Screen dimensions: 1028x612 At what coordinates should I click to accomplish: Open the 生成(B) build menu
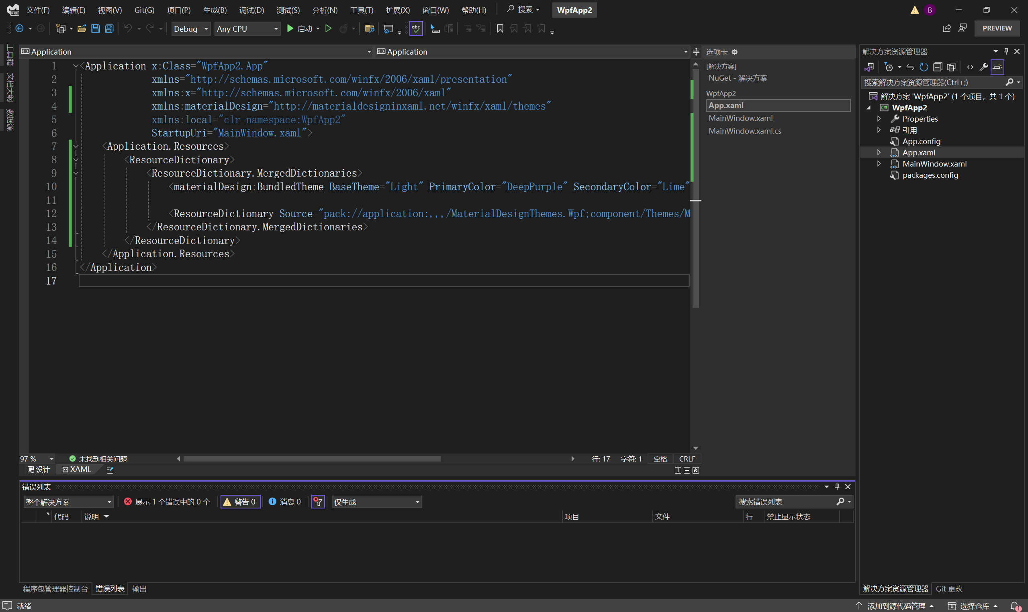point(215,10)
